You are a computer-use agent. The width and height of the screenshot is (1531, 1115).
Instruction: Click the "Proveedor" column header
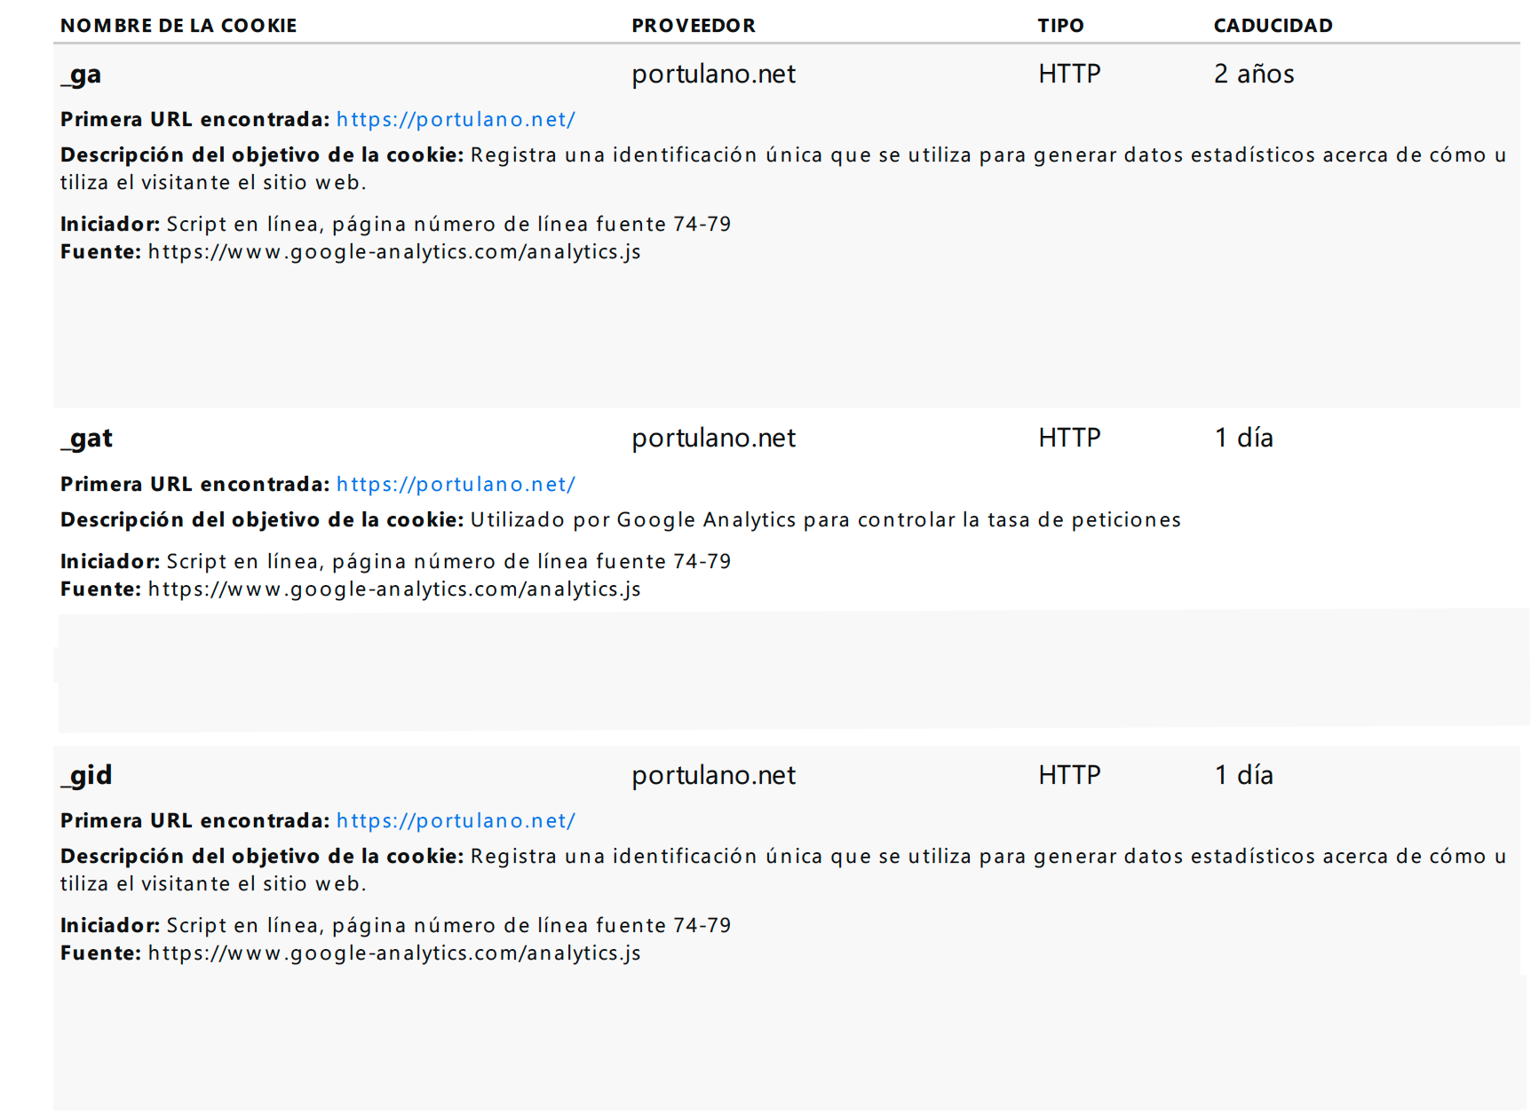[x=693, y=26]
